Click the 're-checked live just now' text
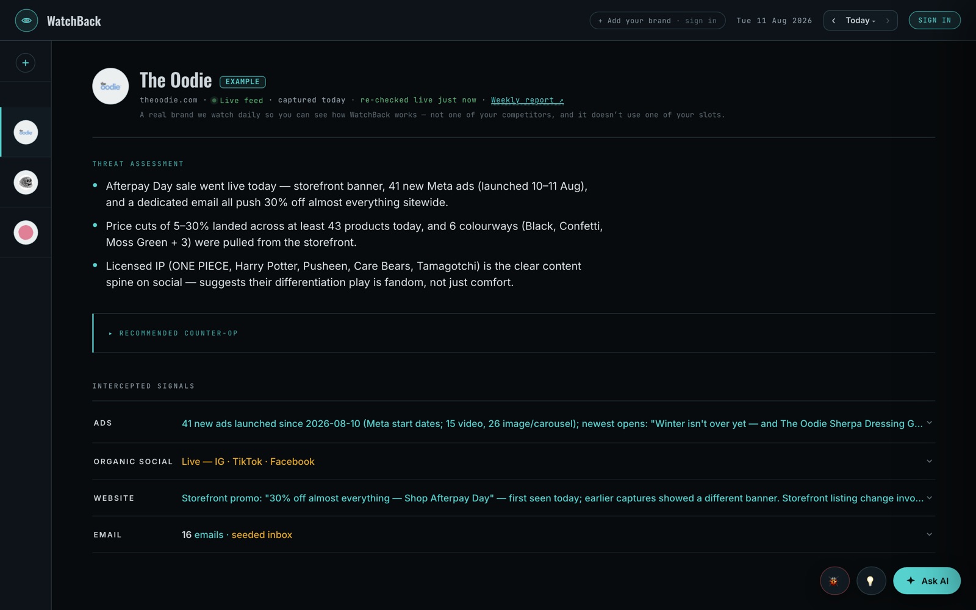Image resolution: width=976 pixels, height=610 pixels. (418, 100)
